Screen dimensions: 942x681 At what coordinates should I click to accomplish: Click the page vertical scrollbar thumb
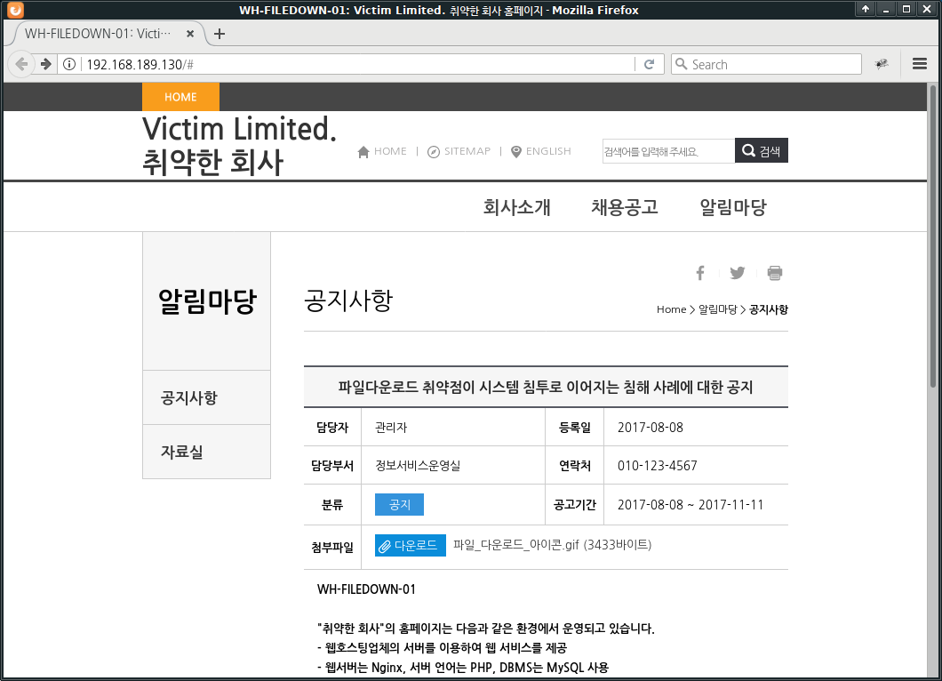[932, 236]
